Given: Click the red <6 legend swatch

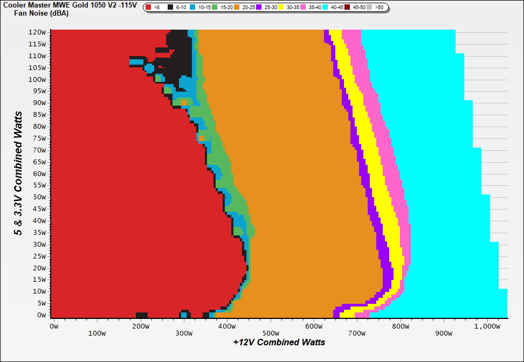Looking at the screenshot, I should 149,8.
